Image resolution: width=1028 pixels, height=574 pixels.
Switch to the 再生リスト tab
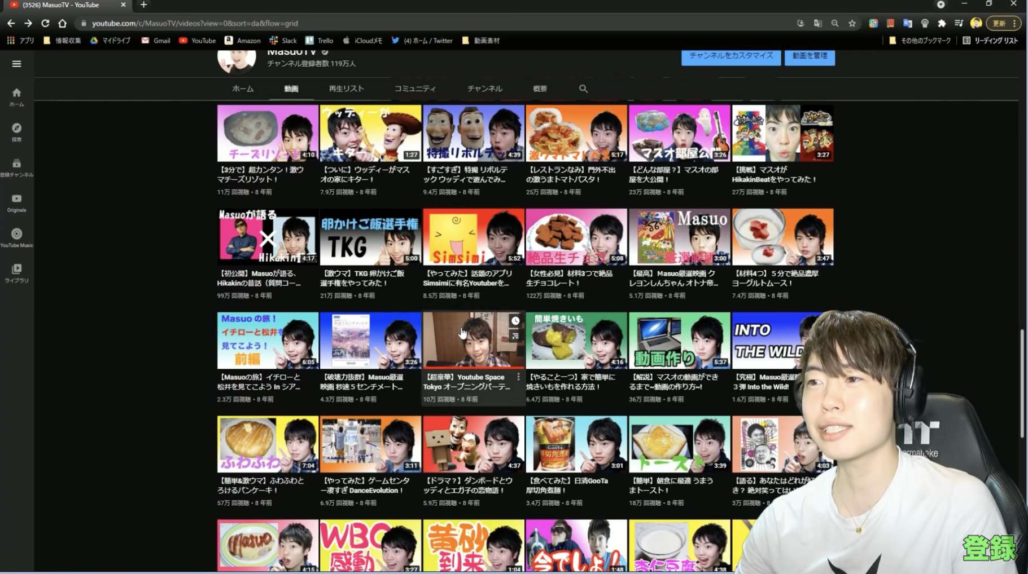[346, 89]
